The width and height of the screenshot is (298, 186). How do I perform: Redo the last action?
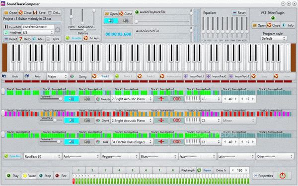pyautogui.click(x=35, y=76)
